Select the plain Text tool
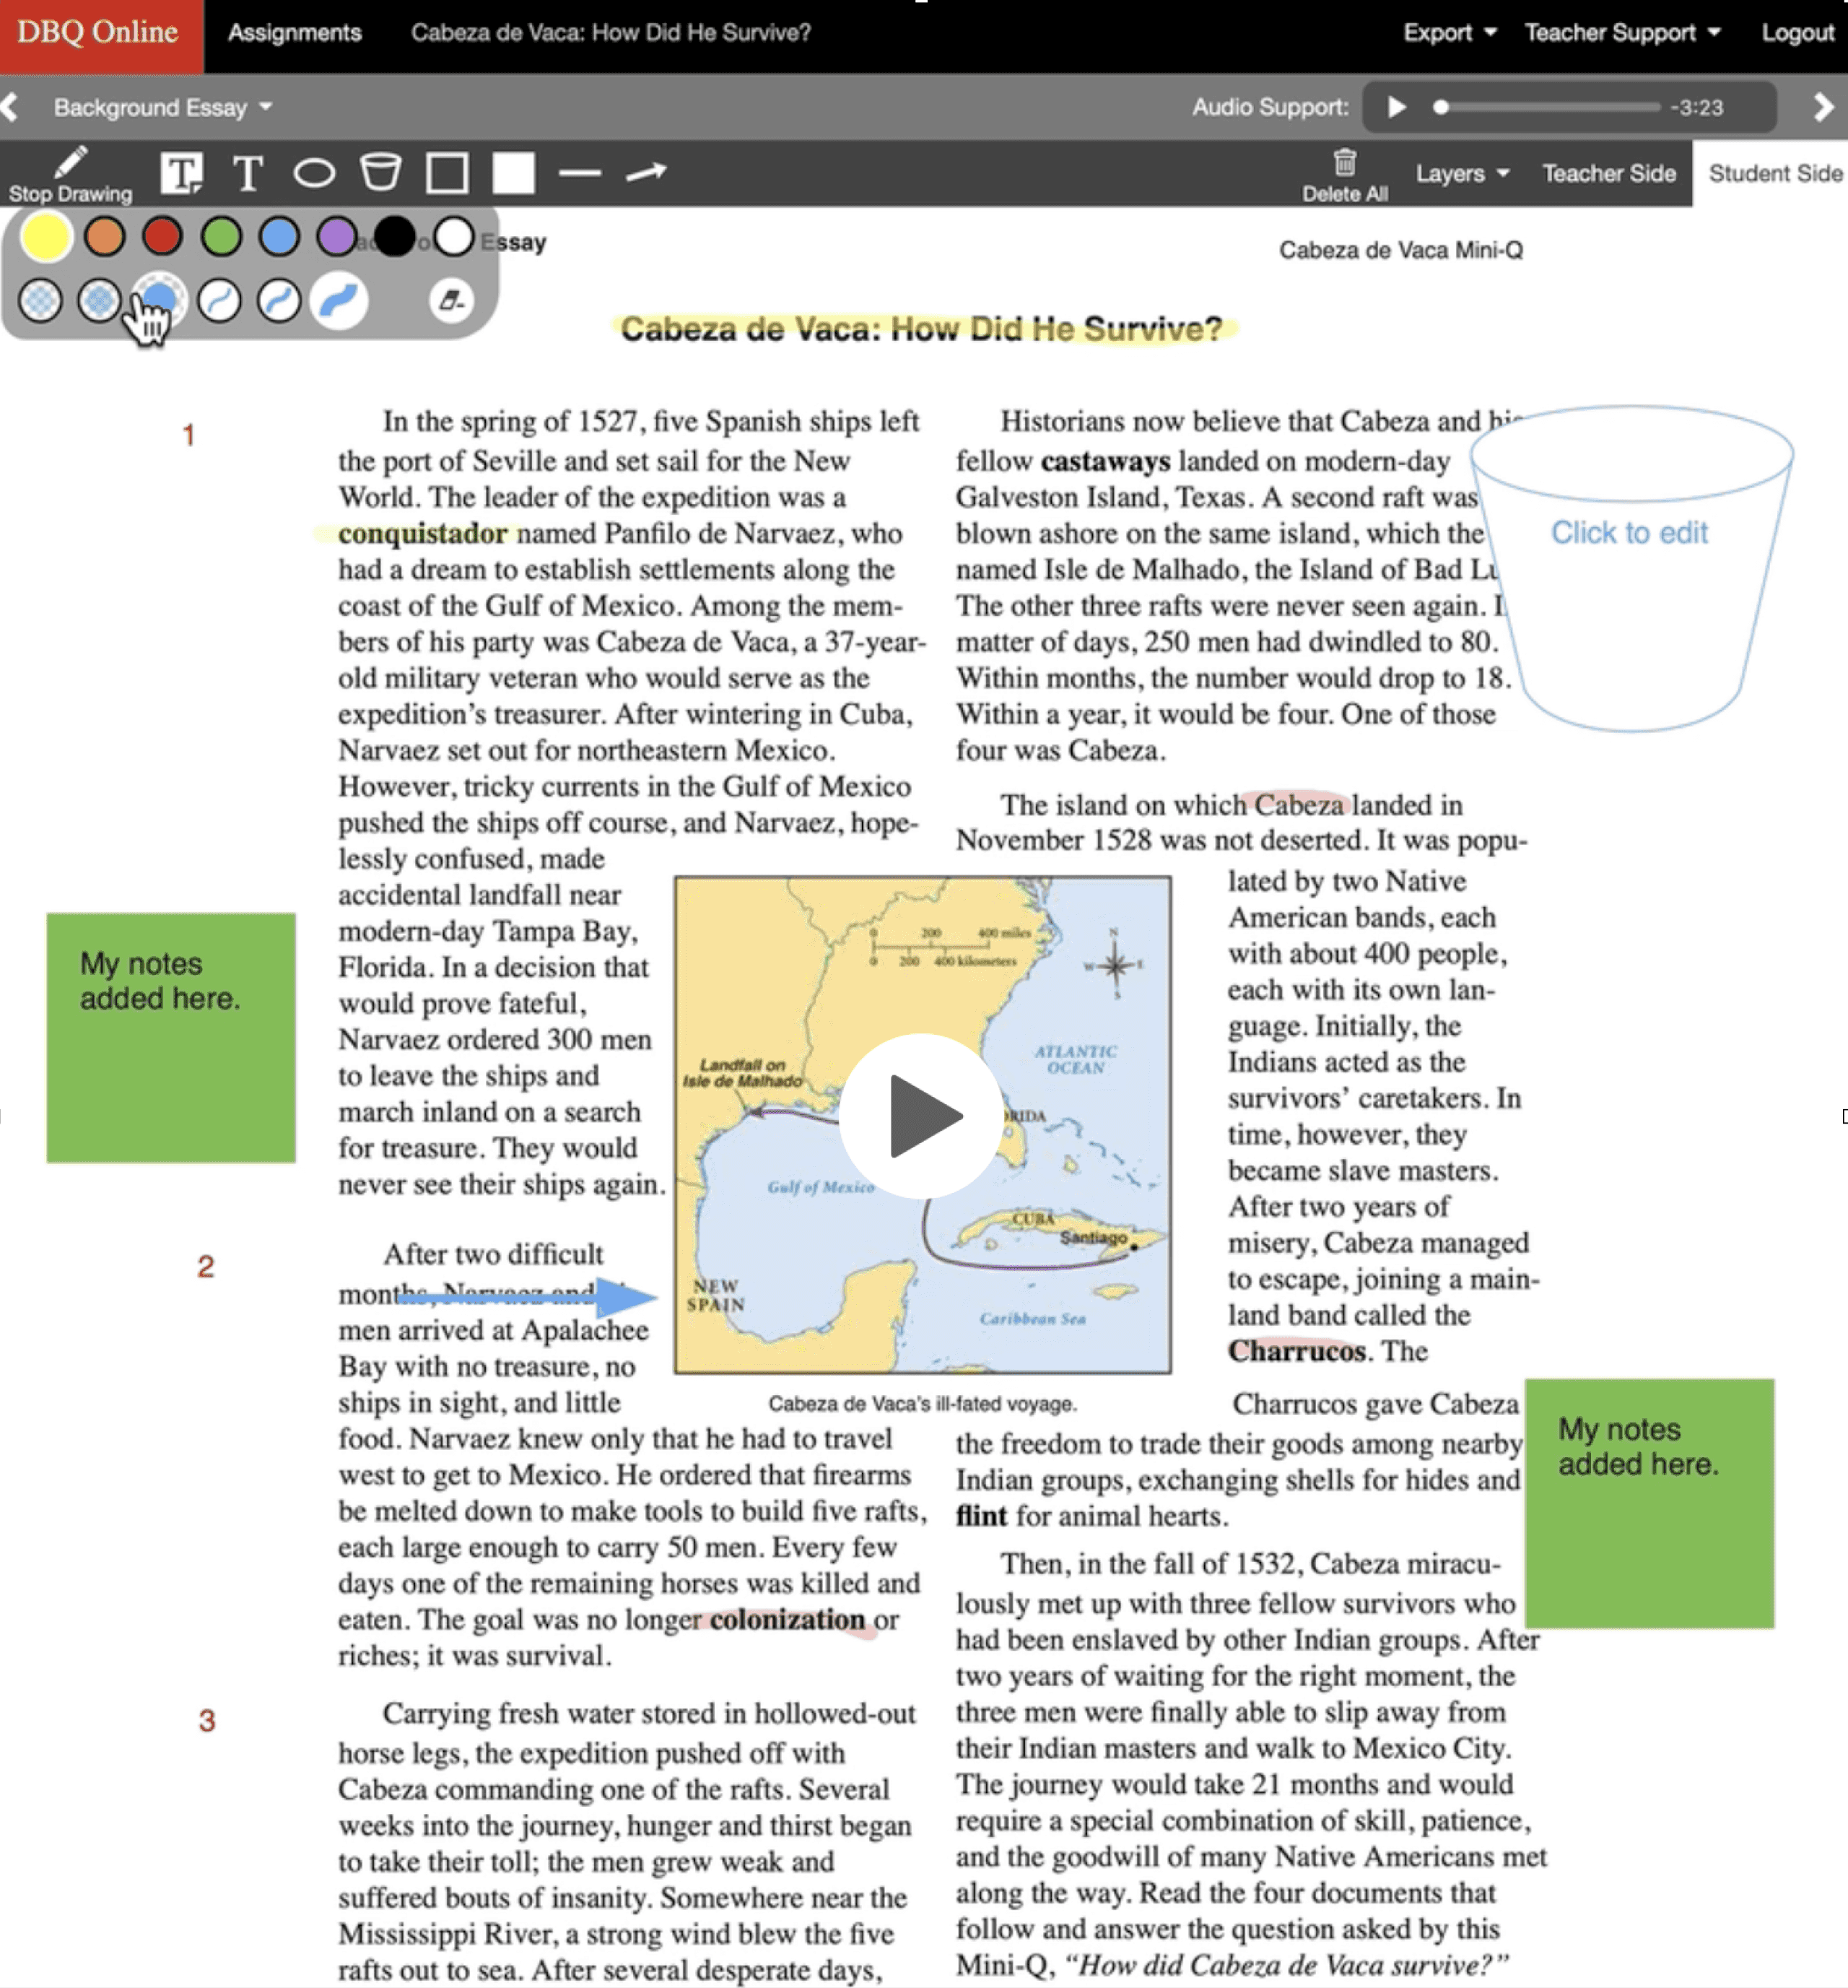 (x=247, y=173)
